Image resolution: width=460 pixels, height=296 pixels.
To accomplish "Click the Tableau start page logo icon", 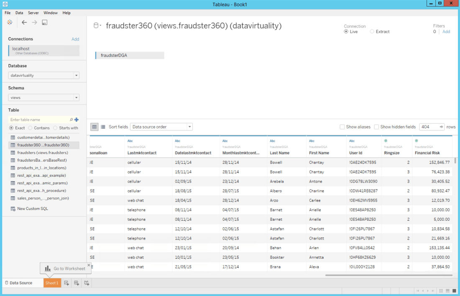I will pyautogui.click(x=10, y=22).
